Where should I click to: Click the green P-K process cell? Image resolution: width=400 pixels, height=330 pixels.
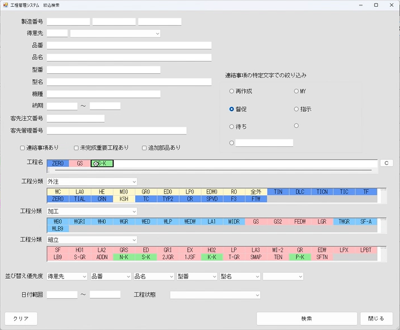click(300, 257)
